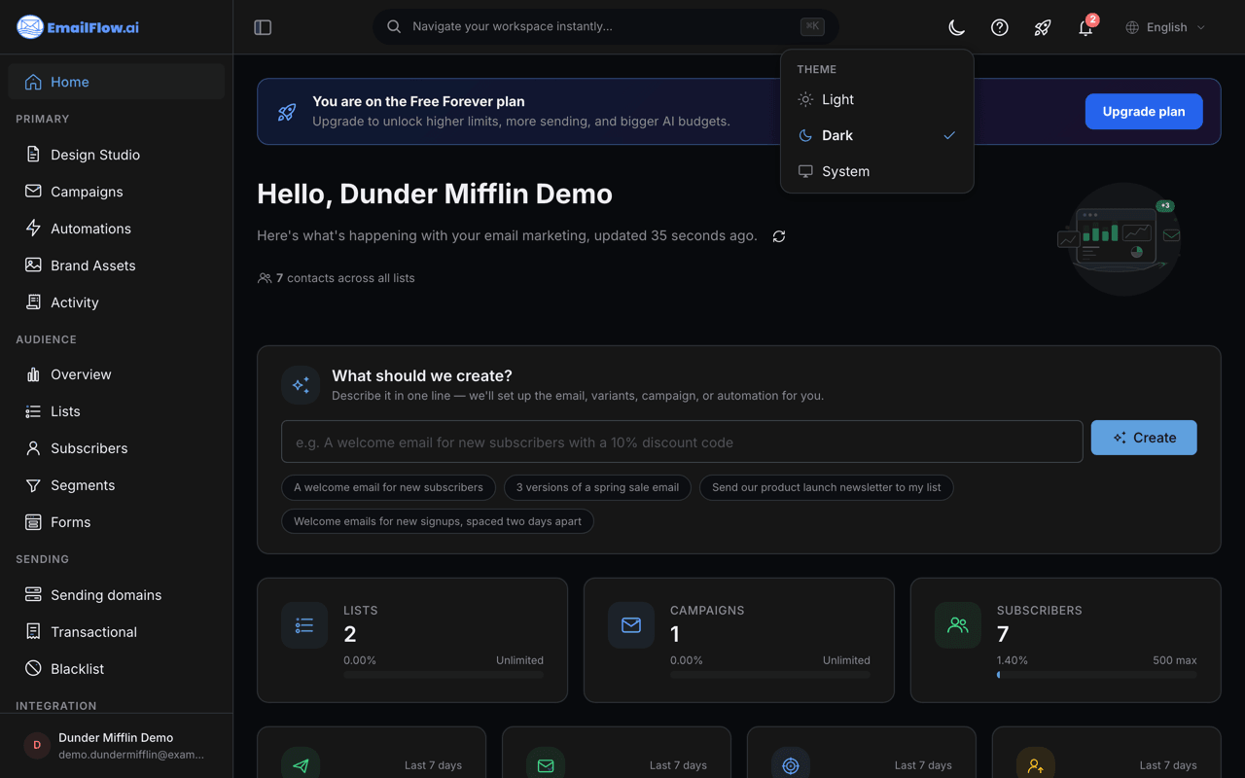Collapse the sidebar panel toggle icon
This screenshot has height=778, width=1245.
(263, 27)
